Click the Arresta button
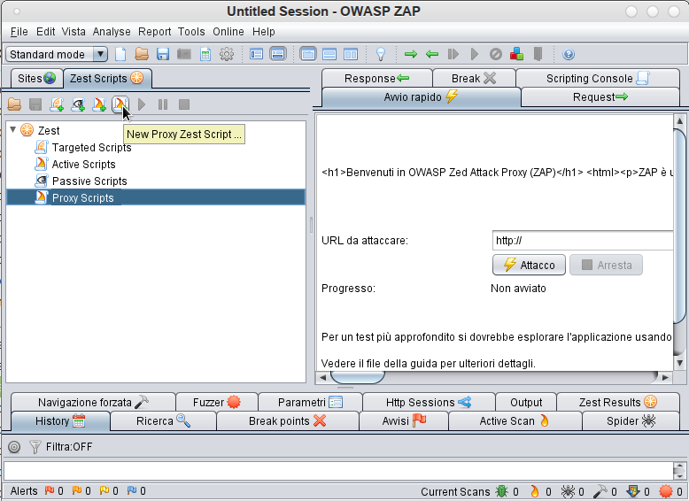Image resolution: width=689 pixels, height=501 pixels. 606,265
